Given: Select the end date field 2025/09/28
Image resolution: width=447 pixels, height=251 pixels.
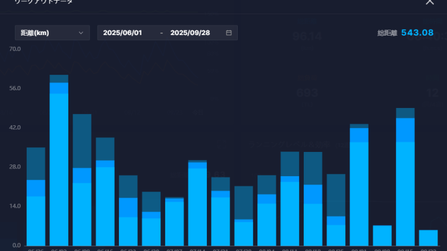Looking at the screenshot, I should click(190, 33).
